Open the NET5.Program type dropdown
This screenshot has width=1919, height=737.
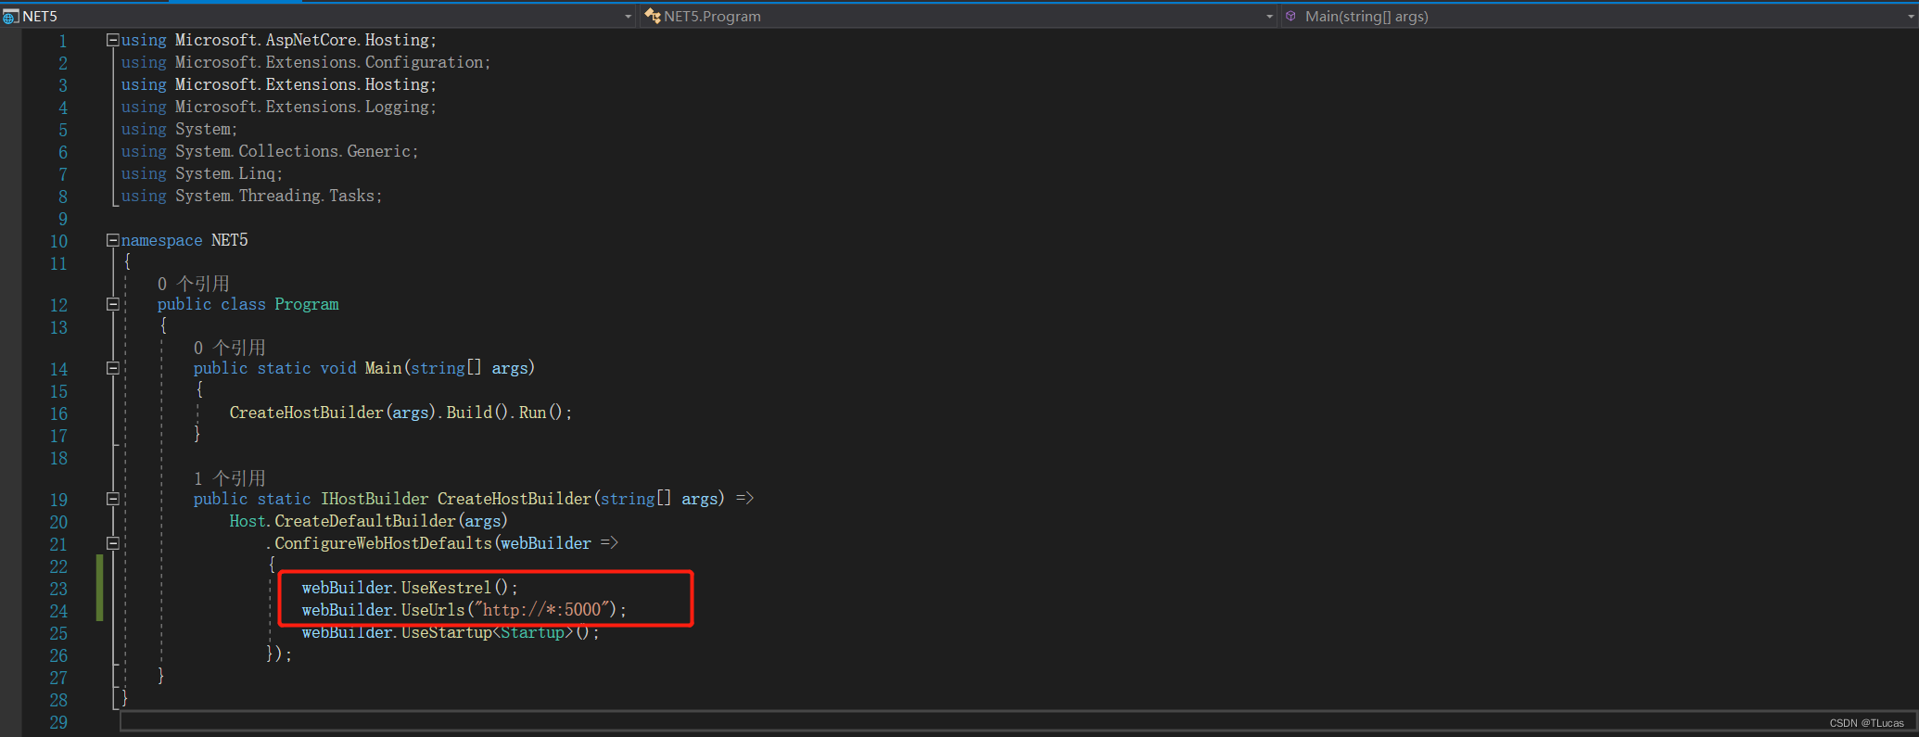tap(1269, 17)
